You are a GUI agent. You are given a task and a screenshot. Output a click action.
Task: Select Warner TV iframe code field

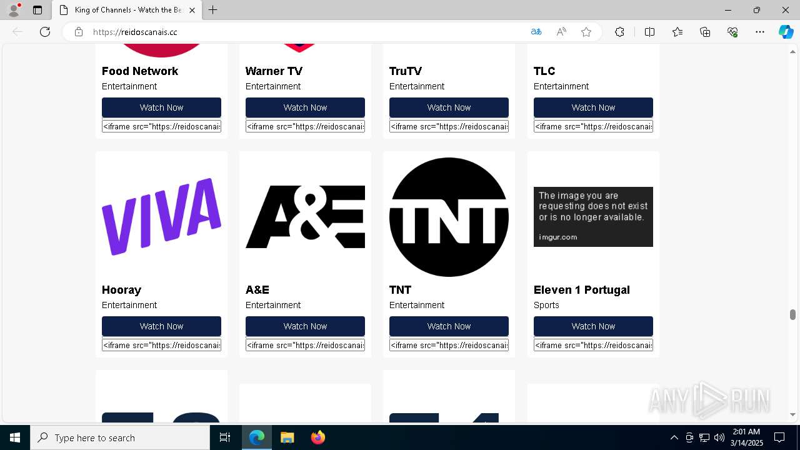point(305,126)
